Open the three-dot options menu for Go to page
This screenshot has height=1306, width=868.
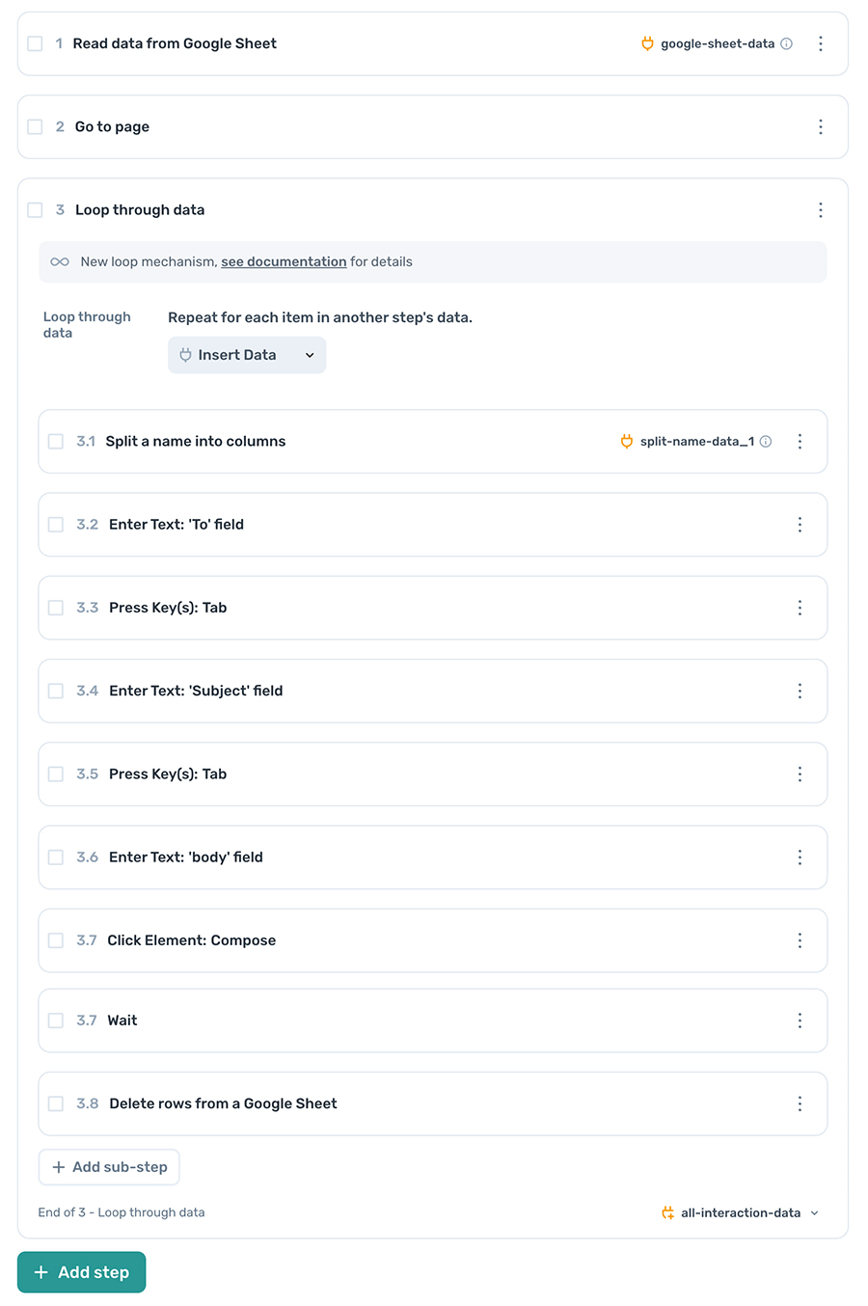point(821,126)
